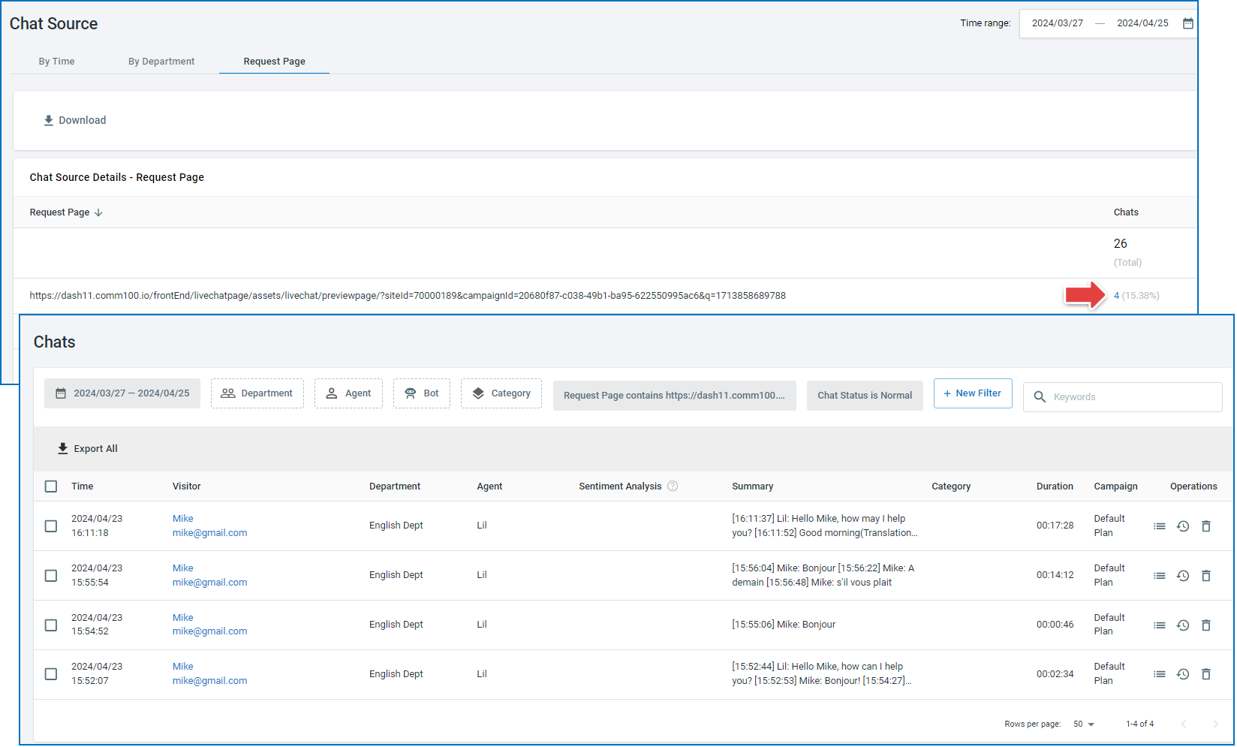1237x747 pixels.
Task: Check the 15:54:52 chat row
Action: 51,625
